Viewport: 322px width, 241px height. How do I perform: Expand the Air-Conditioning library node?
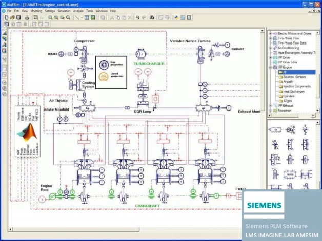click(x=271, y=48)
